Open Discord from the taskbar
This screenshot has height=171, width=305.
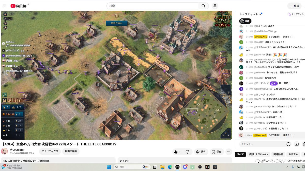185,167
